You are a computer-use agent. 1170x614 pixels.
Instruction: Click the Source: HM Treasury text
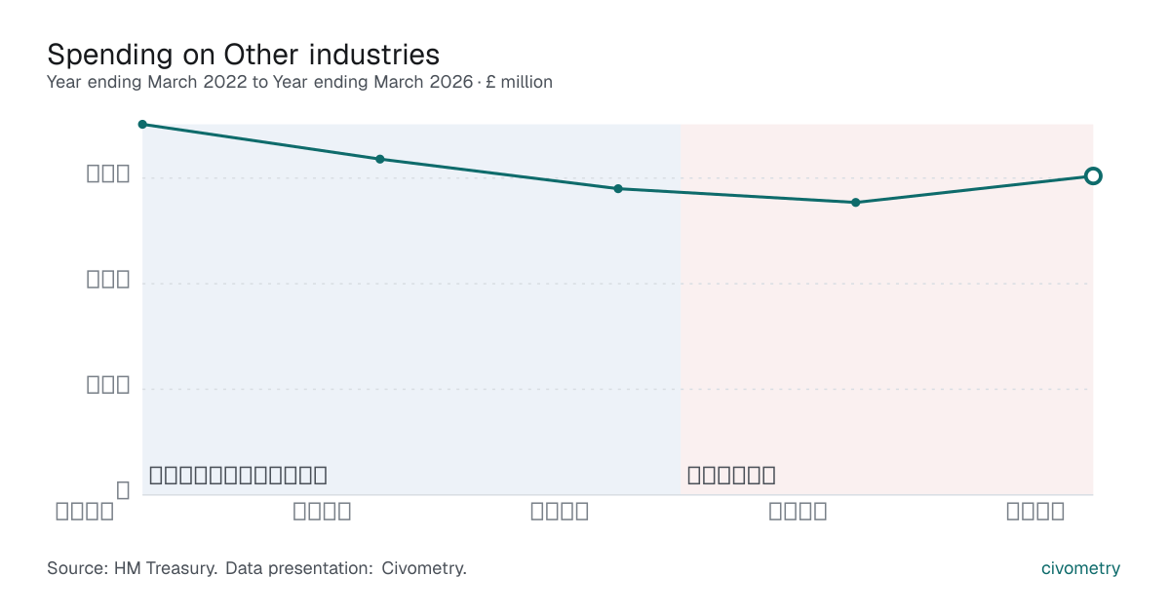point(132,568)
